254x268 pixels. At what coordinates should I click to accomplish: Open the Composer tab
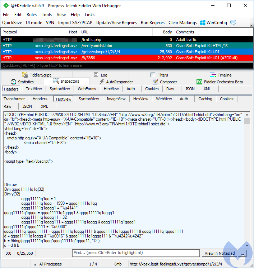[165, 82]
